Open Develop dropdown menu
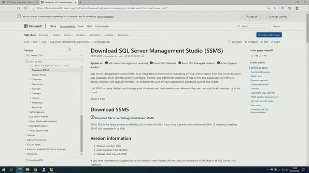The height and width of the screenshot is (173, 309). pos(81,35)
